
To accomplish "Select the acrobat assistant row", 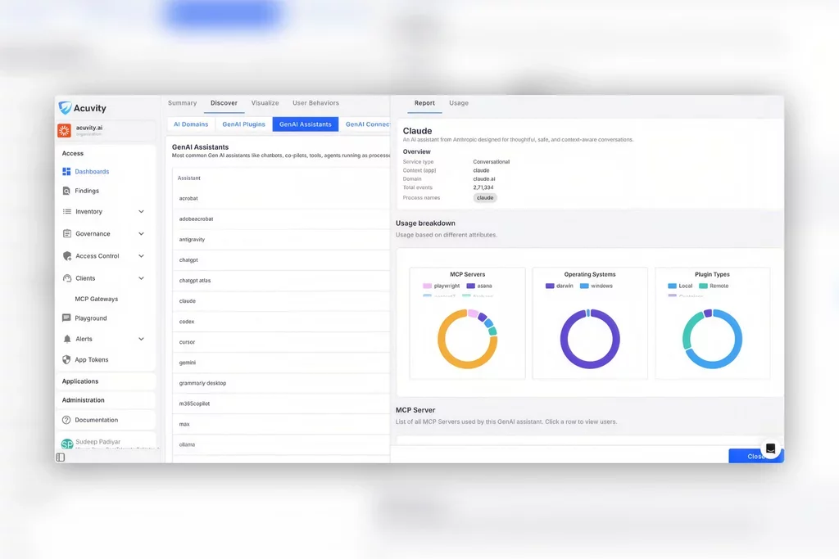I will (x=281, y=198).
